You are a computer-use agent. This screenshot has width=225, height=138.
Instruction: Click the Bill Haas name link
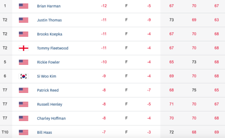[x=44, y=132]
